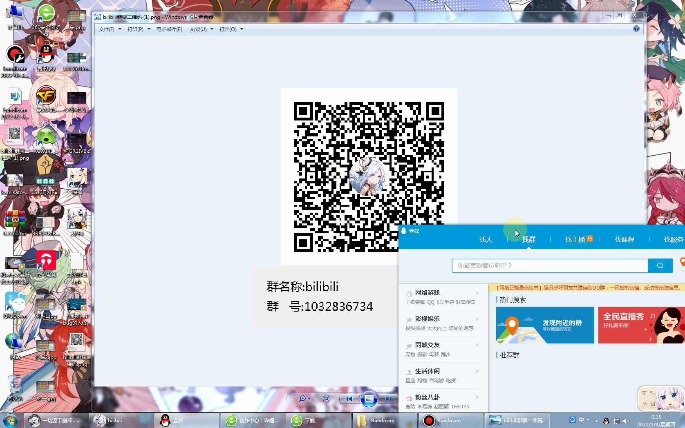Switch to bilibili taskbar item

121,420
